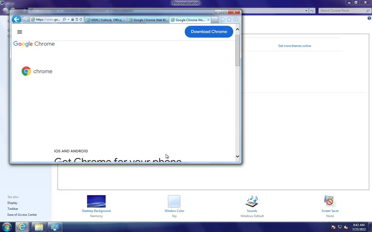Open the Sounds icon in Personalization
The height and width of the screenshot is (232, 372).
[252, 201]
